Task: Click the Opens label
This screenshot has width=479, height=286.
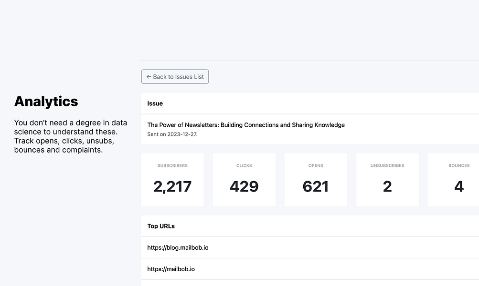Action: pyautogui.click(x=316, y=166)
